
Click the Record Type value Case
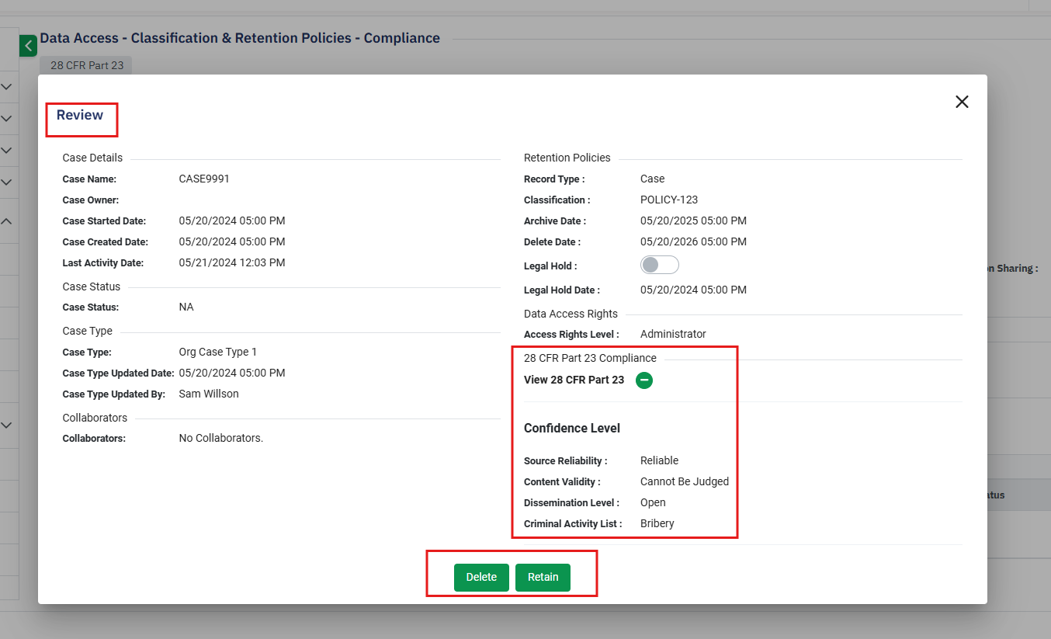653,179
